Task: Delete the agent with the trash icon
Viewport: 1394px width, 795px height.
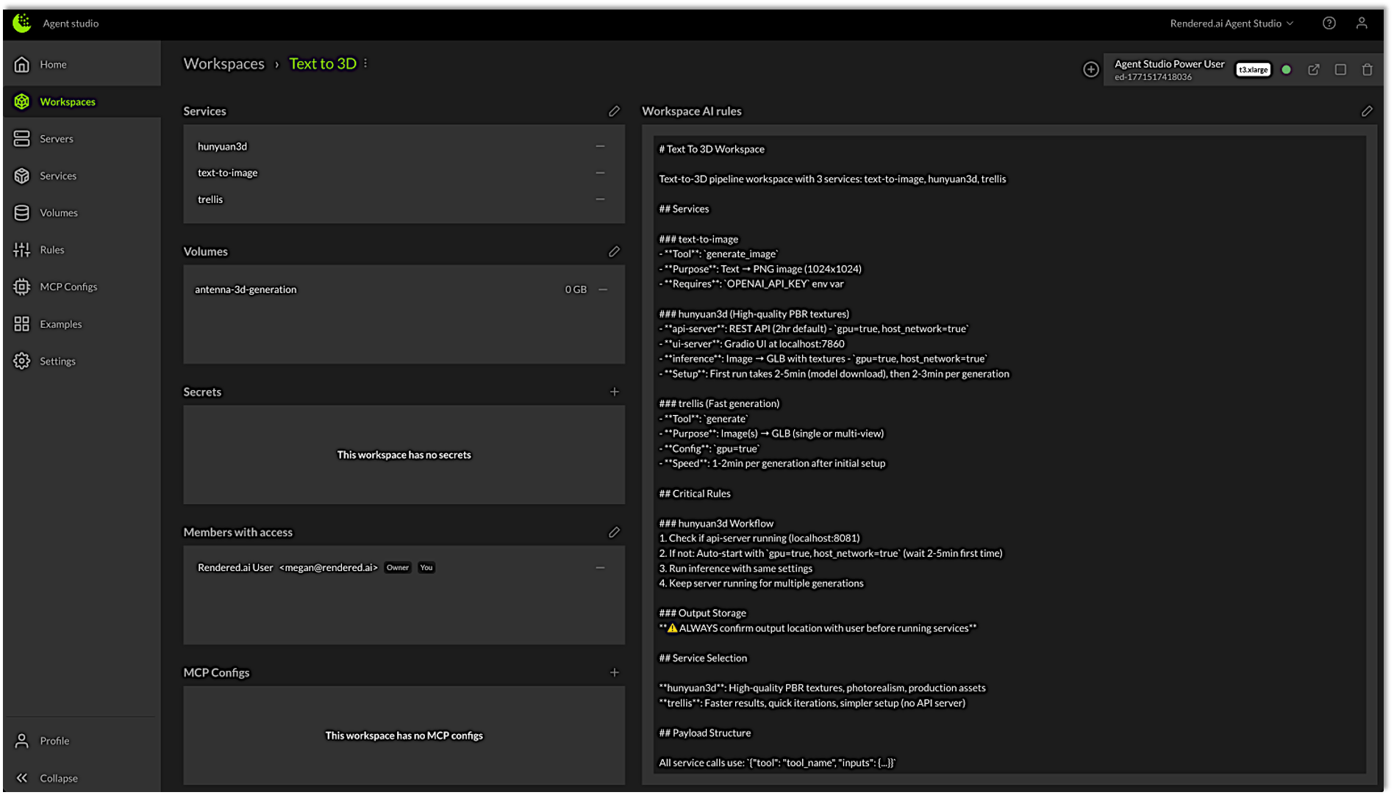Action: coord(1368,69)
